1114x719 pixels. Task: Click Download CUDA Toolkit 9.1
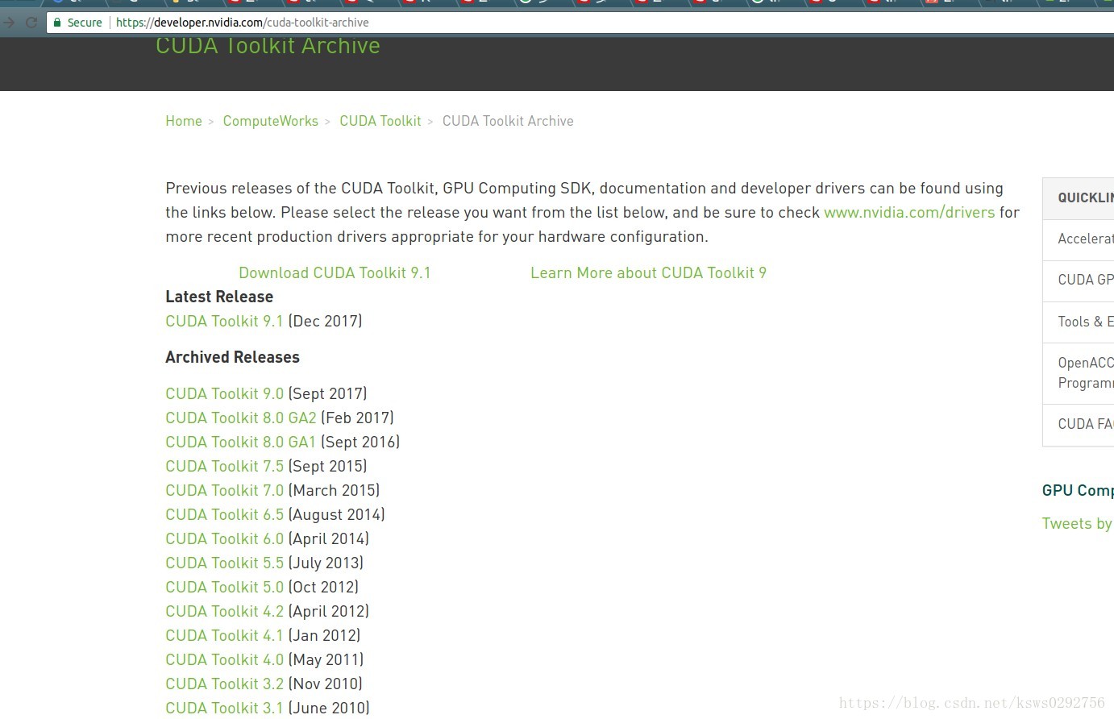335,273
